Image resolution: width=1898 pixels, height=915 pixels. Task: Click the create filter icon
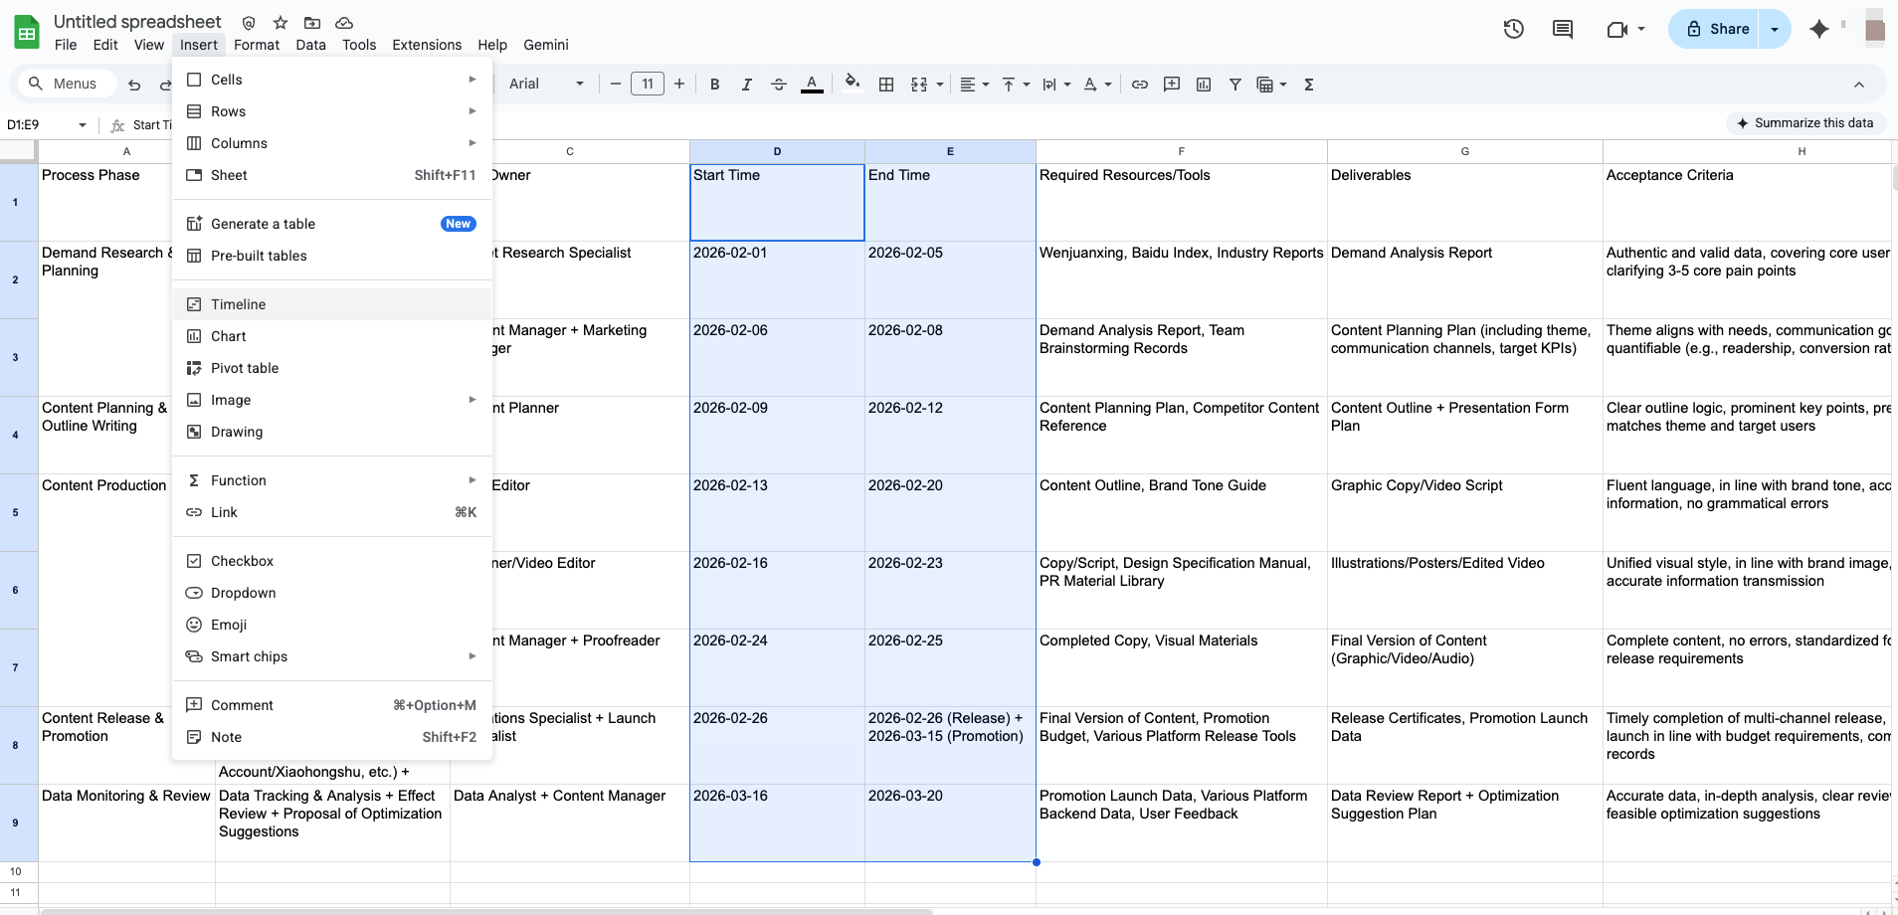pos(1235,85)
